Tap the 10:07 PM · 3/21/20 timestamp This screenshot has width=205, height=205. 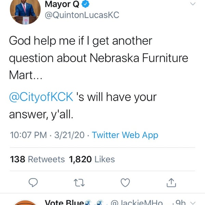[x=47, y=135]
